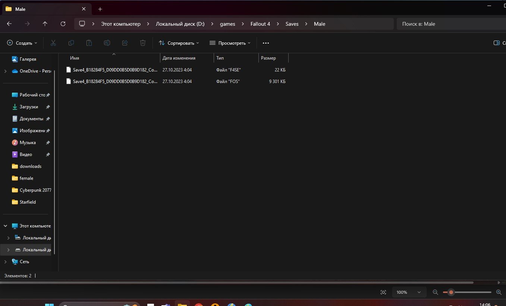Refresh the current folder view
Screen dimensions: 506x306
pos(63,24)
